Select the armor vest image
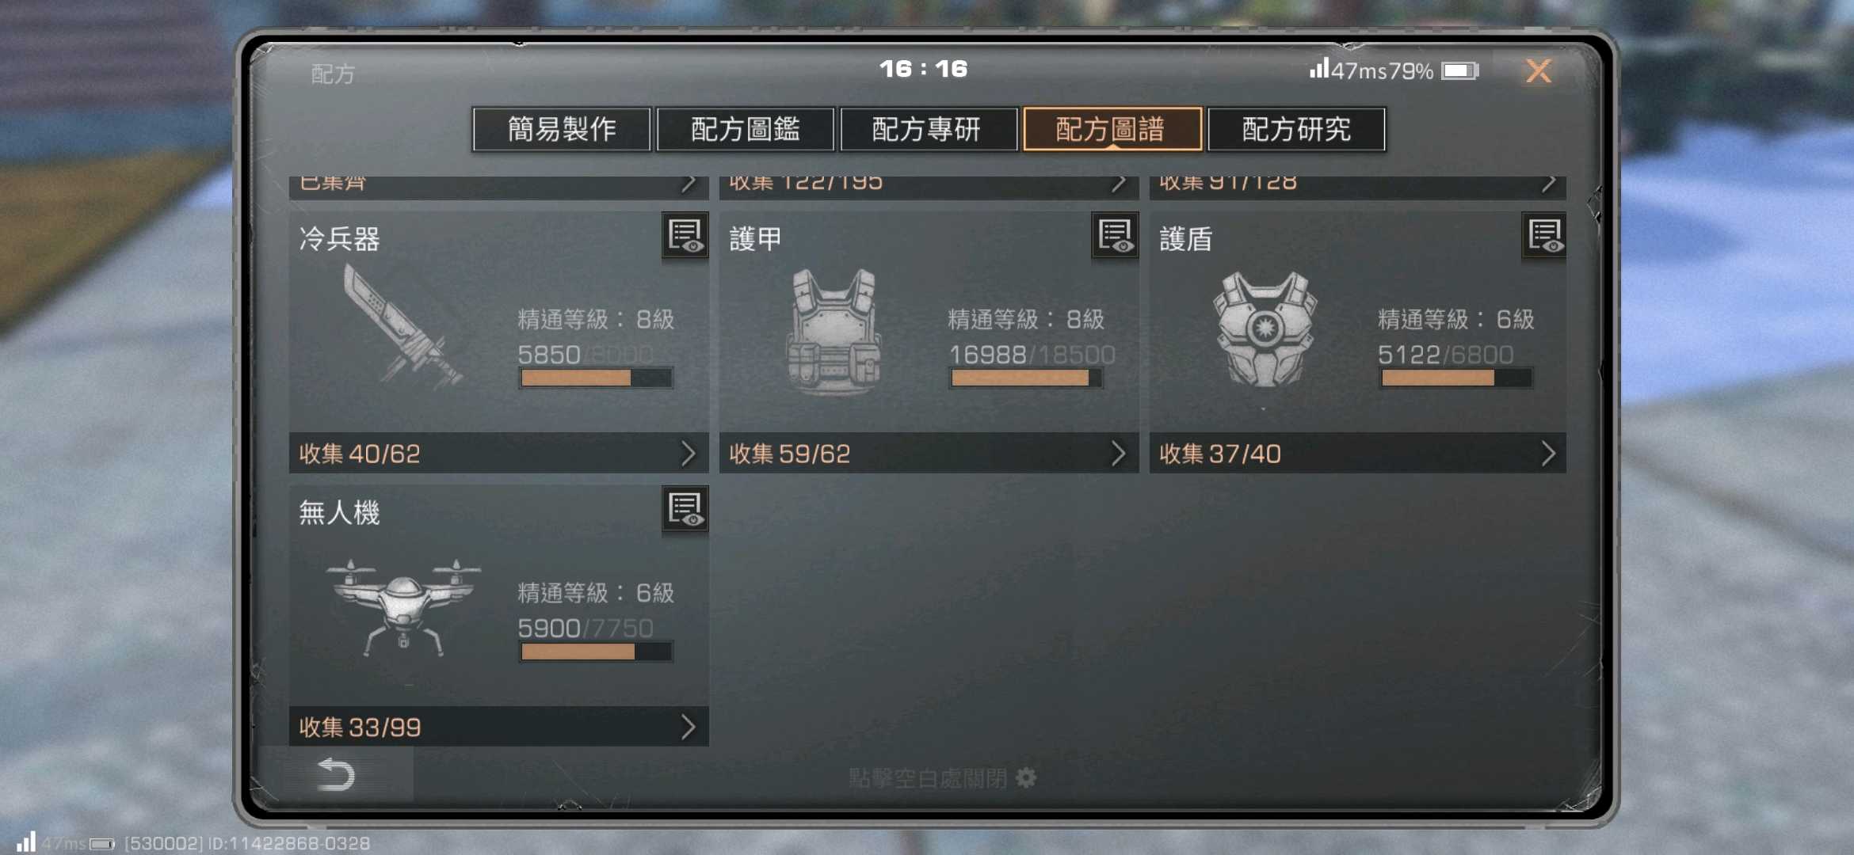This screenshot has width=1854, height=855. [x=834, y=331]
